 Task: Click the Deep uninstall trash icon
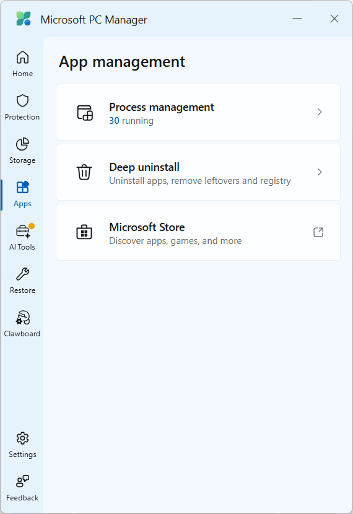point(84,172)
